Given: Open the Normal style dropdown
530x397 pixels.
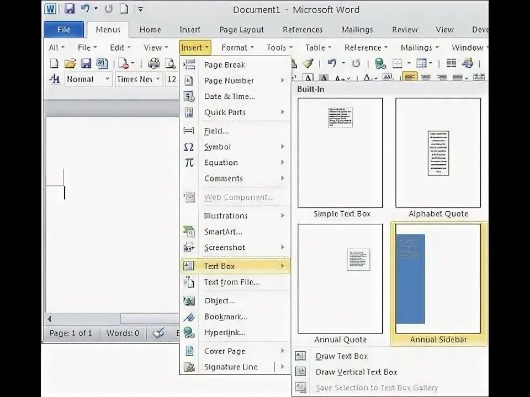Looking at the screenshot, I should click(108, 79).
